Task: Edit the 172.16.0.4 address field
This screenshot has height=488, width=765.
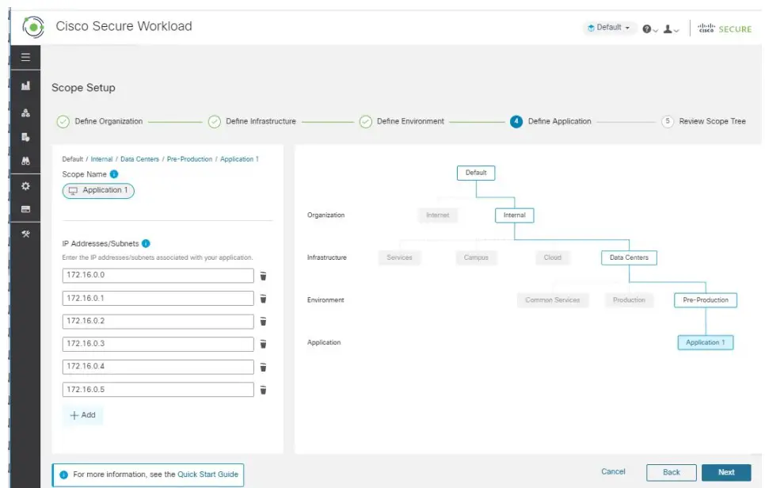Action: 158,367
